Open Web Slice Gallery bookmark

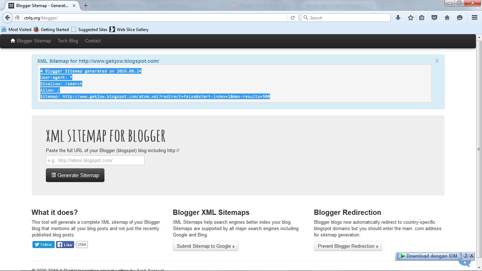[x=129, y=30]
